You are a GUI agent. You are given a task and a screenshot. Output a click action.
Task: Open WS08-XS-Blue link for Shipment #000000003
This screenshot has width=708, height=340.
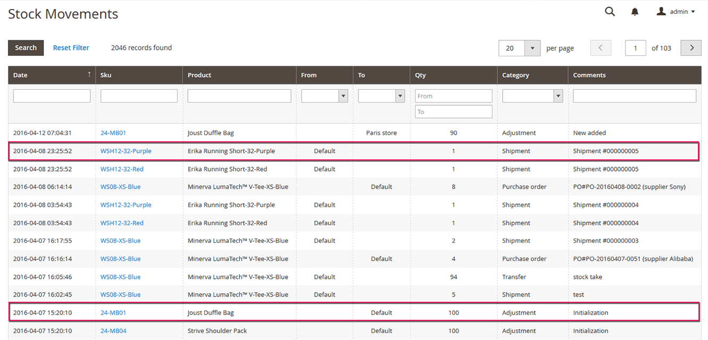tap(121, 241)
